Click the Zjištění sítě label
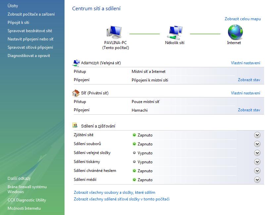273x215 pixels. 84,135
